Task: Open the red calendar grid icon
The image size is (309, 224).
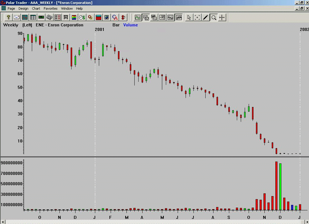Action: [98, 17]
